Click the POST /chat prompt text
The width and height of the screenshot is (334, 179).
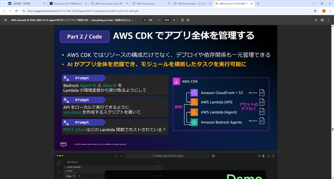point(74,130)
